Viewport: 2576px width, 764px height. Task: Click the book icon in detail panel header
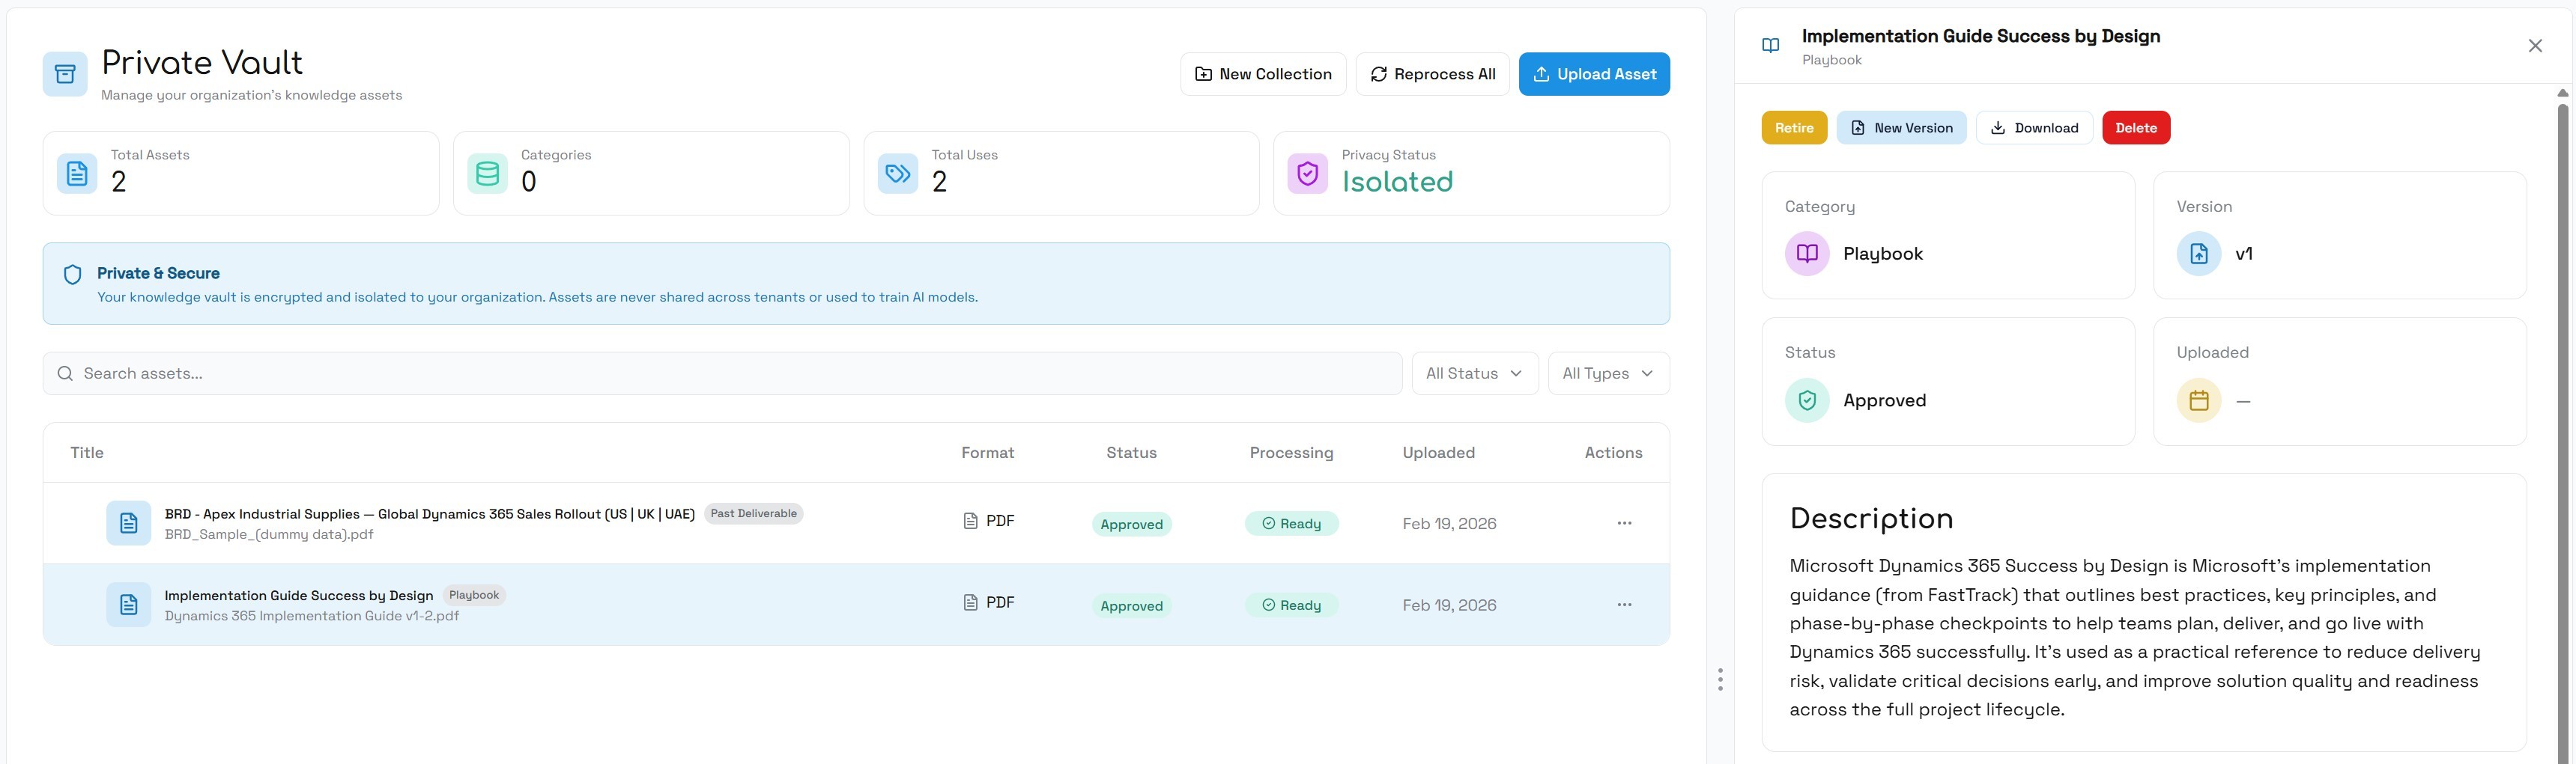point(1771,46)
